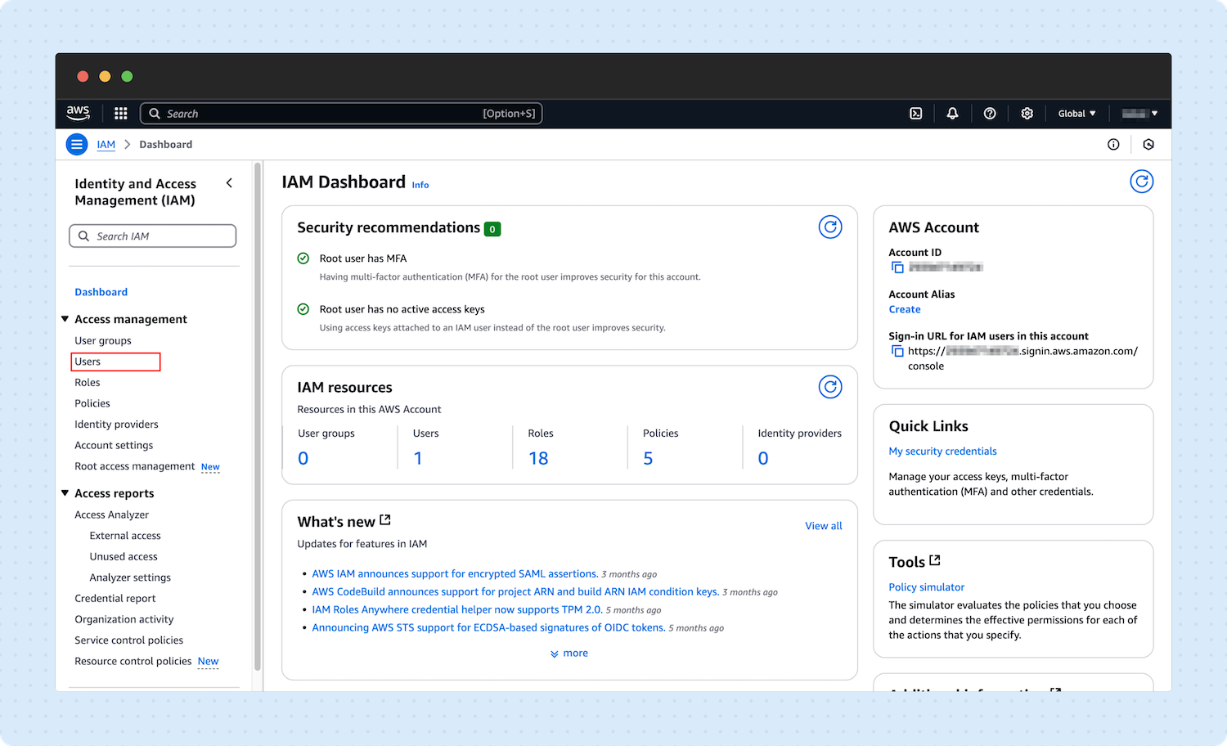This screenshot has width=1227, height=746.
Task: Expand more What's new updates
Action: (569, 654)
